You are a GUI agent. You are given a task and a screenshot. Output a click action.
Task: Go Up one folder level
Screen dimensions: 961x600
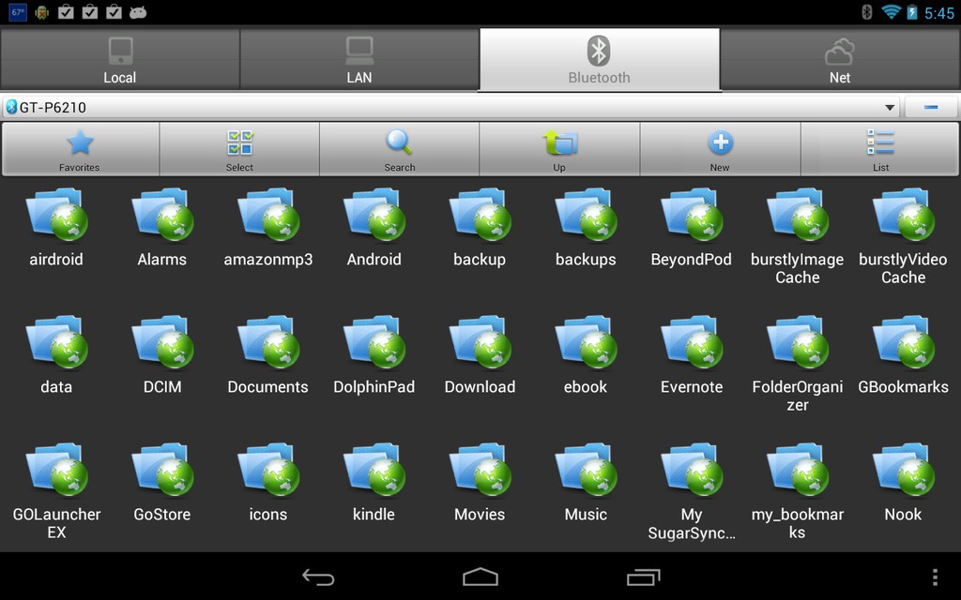(x=559, y=149)
